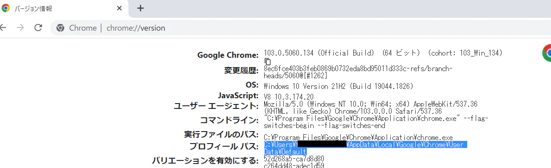Click the ユーザー エージェント: label
Image resolution: width=551 pixels, height=168 pixels.
[x=216, y=106]
